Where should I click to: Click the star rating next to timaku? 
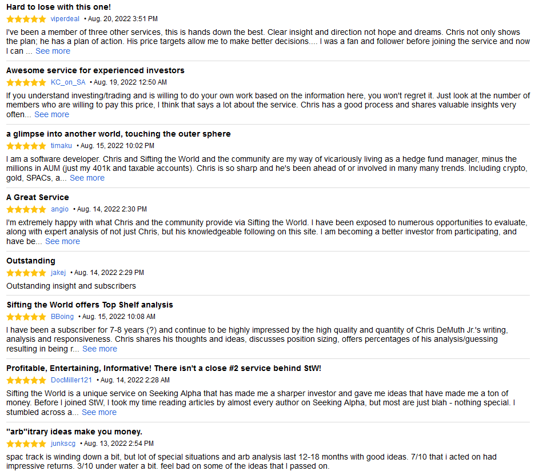tap(26, 146)
